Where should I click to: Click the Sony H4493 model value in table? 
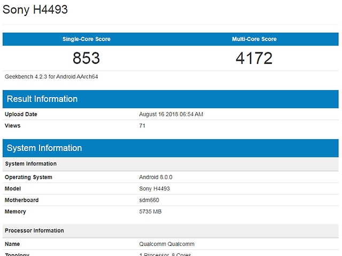tap(154, 189)
